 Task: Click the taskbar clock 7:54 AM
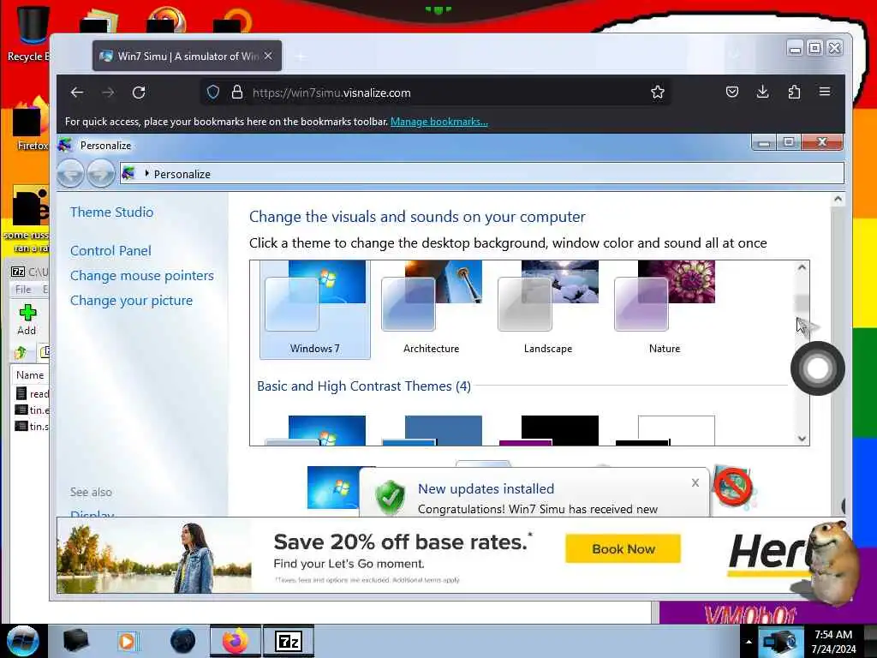(833, 635)
